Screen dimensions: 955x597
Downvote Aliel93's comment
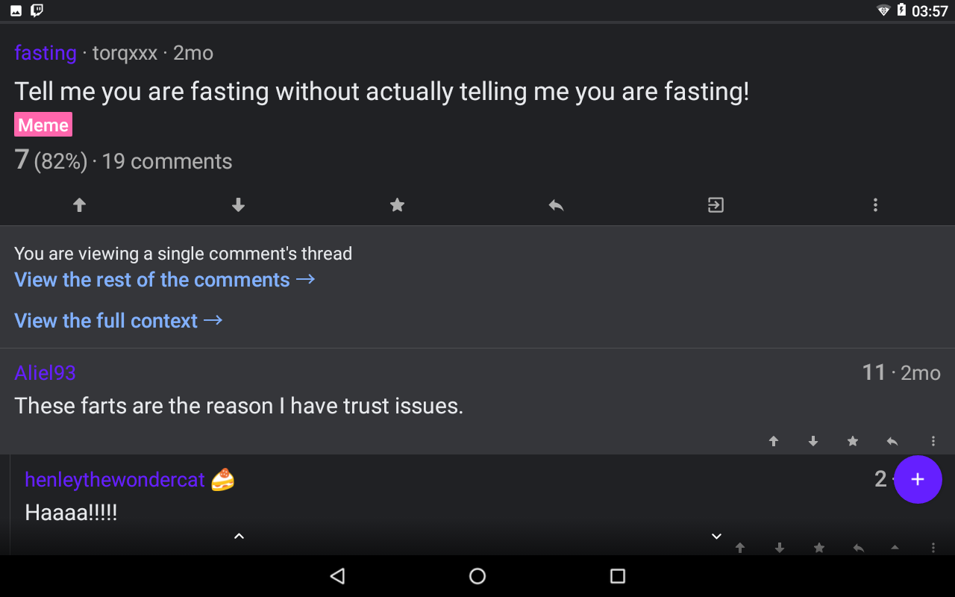pos(813,441)
